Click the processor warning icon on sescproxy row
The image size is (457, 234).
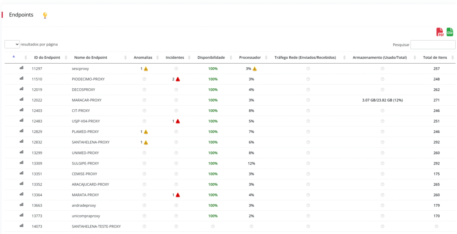click(x=254, y=69)
